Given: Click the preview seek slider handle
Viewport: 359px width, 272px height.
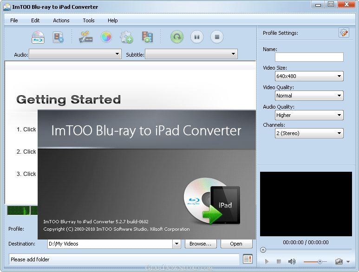Looking at the screenshot, I should [x=263, y=250].
